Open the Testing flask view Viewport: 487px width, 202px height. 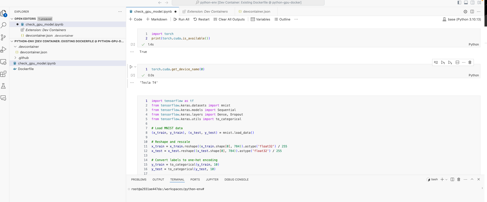pyautogui.click(x=4, y=86)
